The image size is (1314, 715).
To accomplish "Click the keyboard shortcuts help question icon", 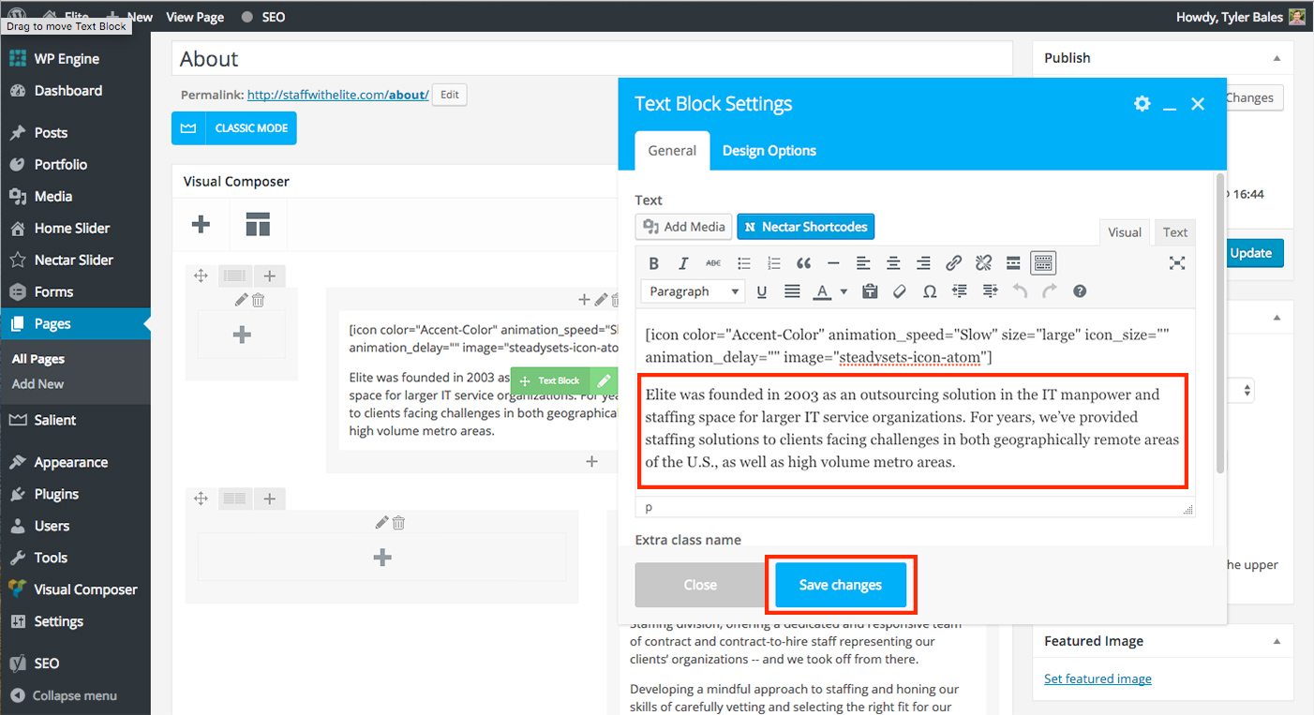I will (1080, 291).
